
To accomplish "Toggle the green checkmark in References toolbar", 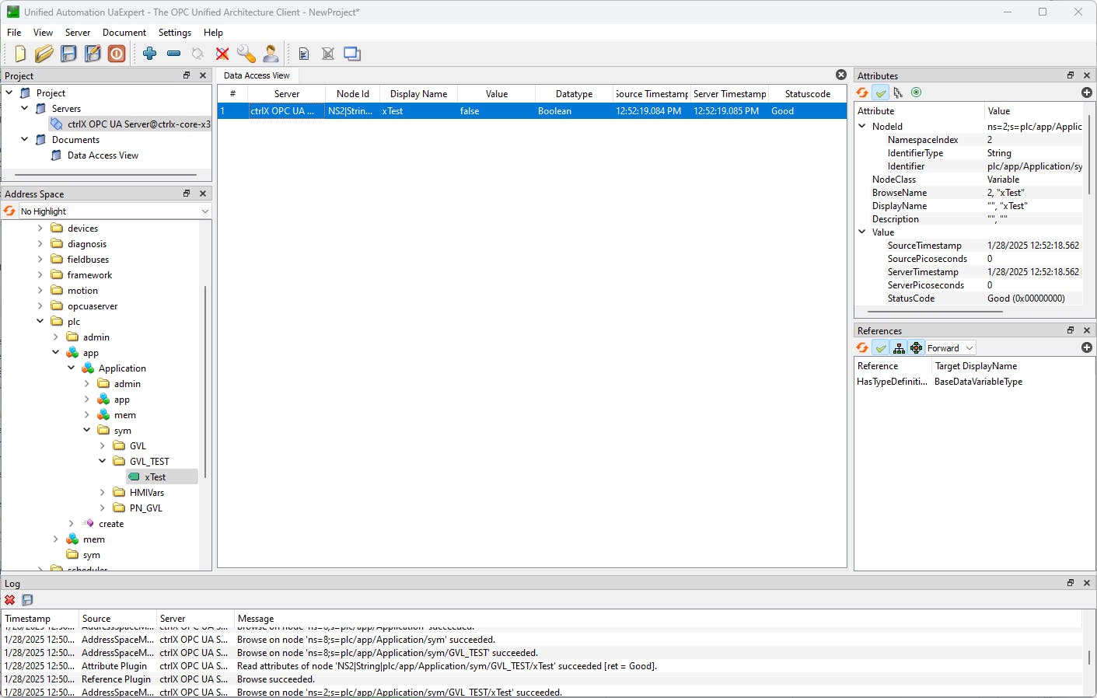I will pos(880,348).
